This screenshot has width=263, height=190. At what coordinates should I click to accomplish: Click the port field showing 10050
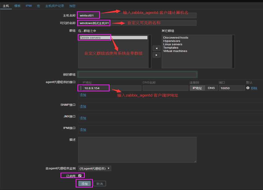[232, 88]
